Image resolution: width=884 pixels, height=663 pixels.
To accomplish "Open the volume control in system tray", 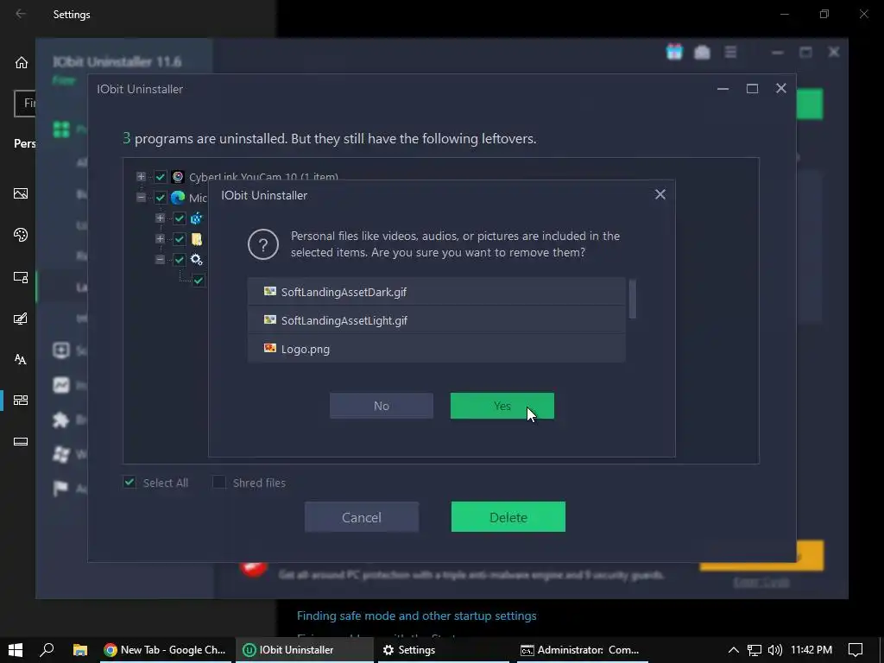I will pyautogui.click(x=775, y=650).
